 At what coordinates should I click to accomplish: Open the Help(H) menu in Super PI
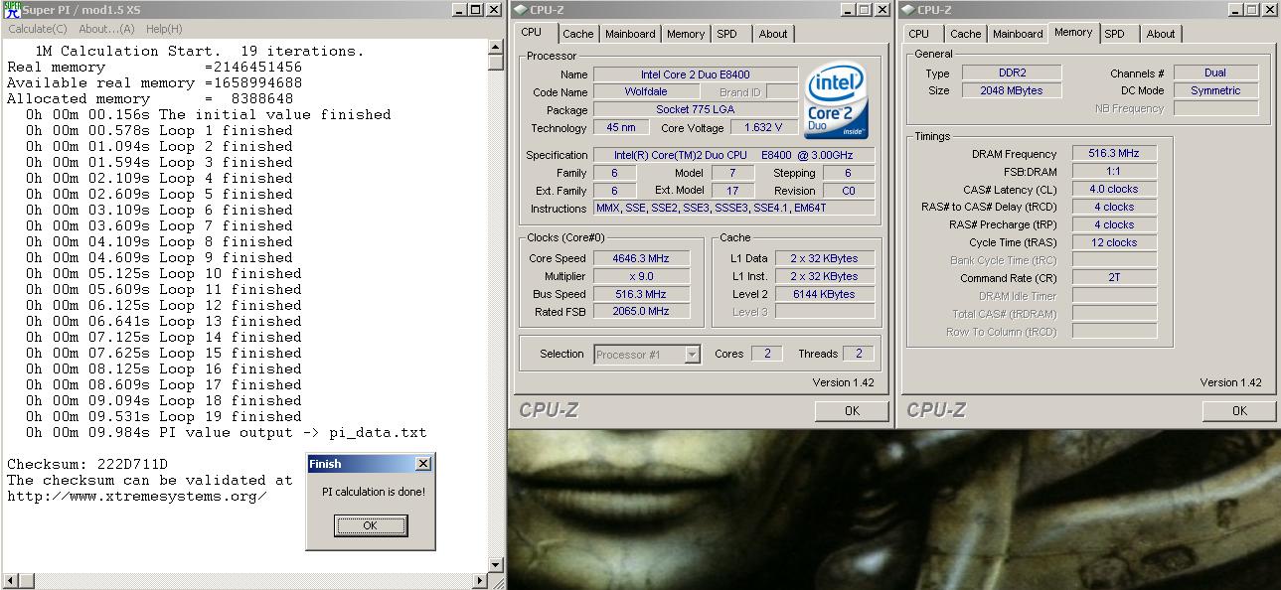164,29
